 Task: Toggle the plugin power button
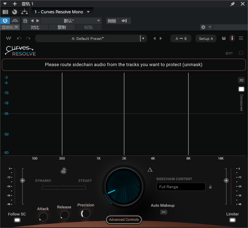click(x=5, y=21)
